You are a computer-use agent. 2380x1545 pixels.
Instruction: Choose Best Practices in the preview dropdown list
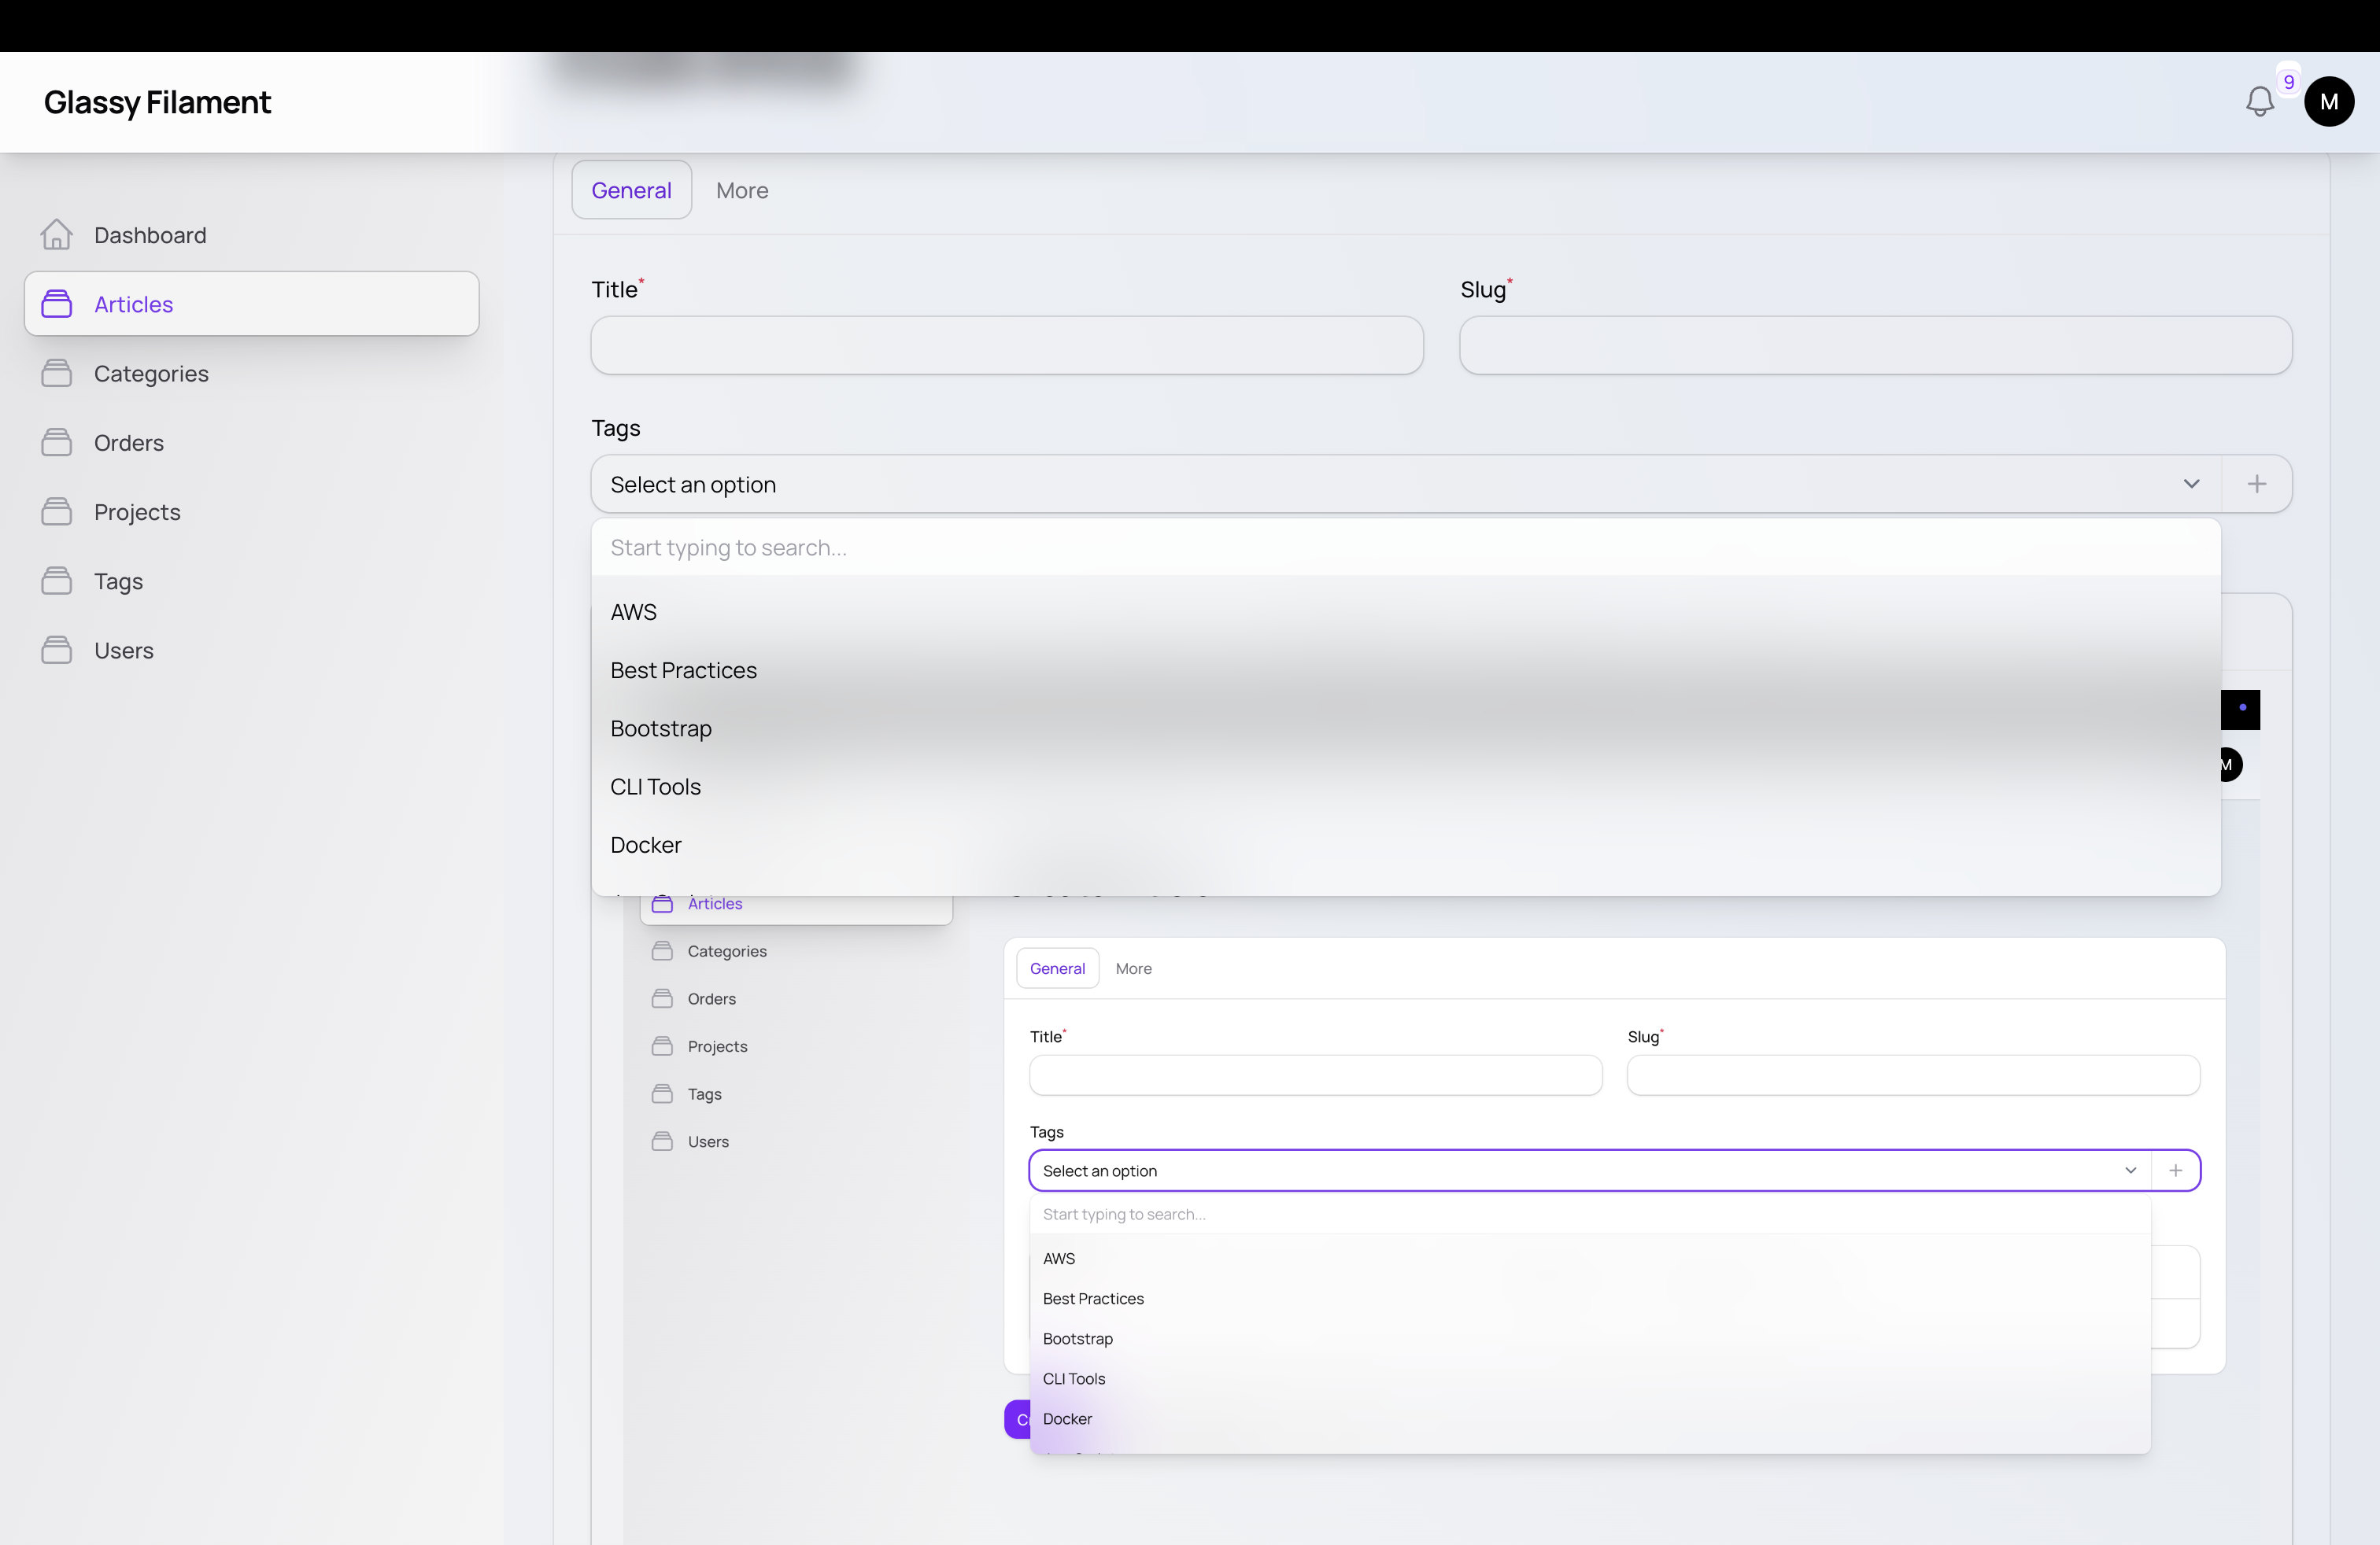tap(1590, 1298)
